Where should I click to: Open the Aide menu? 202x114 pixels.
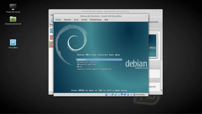pos(106,20)
